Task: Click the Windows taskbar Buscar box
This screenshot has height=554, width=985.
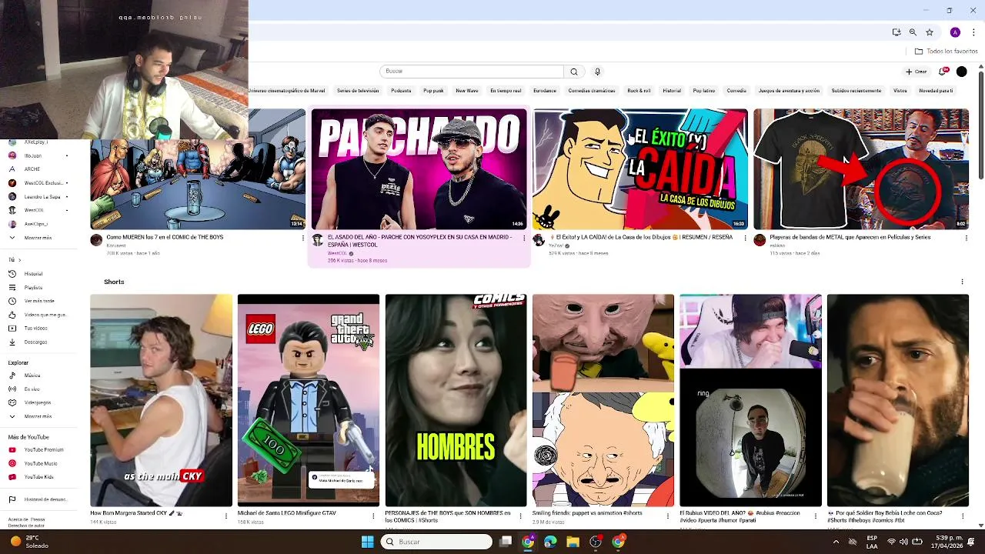Action: 437,542
